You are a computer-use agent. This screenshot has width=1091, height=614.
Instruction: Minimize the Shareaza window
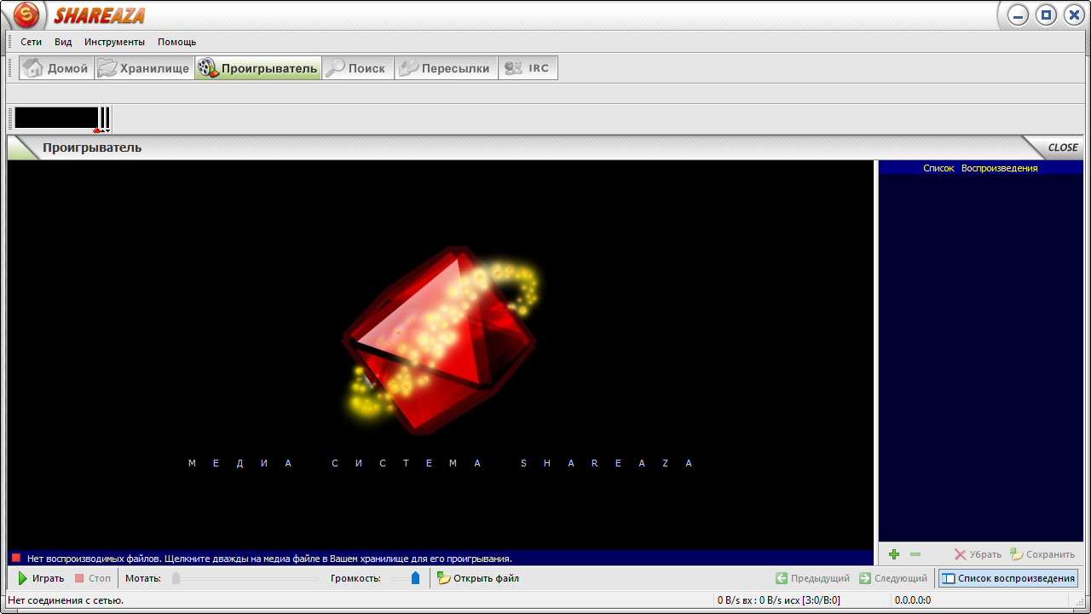[1018, 14]
